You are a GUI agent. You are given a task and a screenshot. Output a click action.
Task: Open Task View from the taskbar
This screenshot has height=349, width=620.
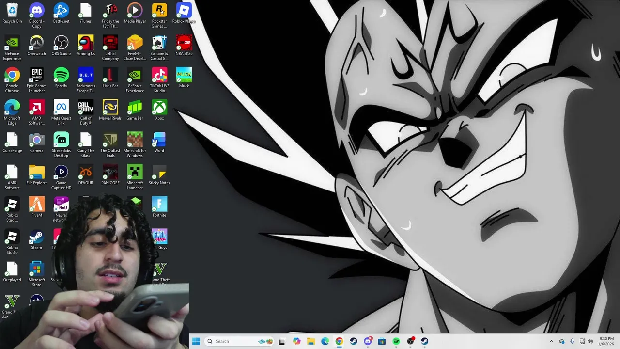pos(282,341)
